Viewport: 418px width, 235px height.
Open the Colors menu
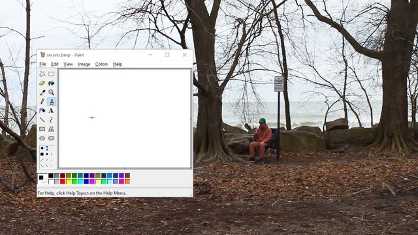(x=102, y=64)
